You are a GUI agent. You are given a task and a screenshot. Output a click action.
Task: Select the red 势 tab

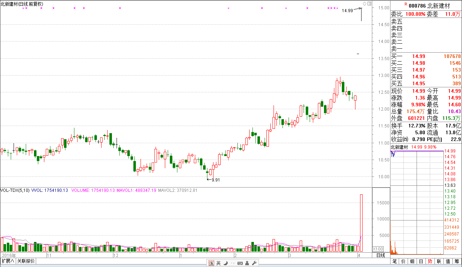tap(430, 262)
